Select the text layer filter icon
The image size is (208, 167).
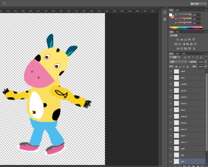click(193, 57)
